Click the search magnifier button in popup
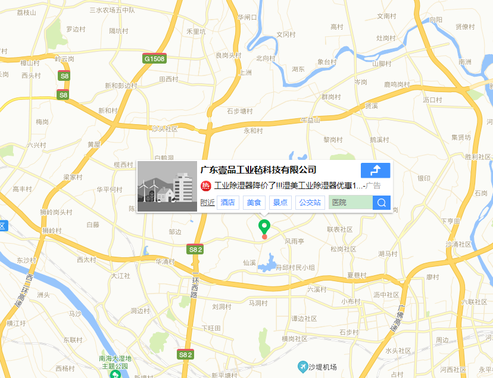The image size is (493, 378). pos(382,203)
